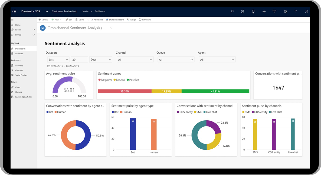Click the round dashboard icon beside title
321x175 pixels.
42,28
